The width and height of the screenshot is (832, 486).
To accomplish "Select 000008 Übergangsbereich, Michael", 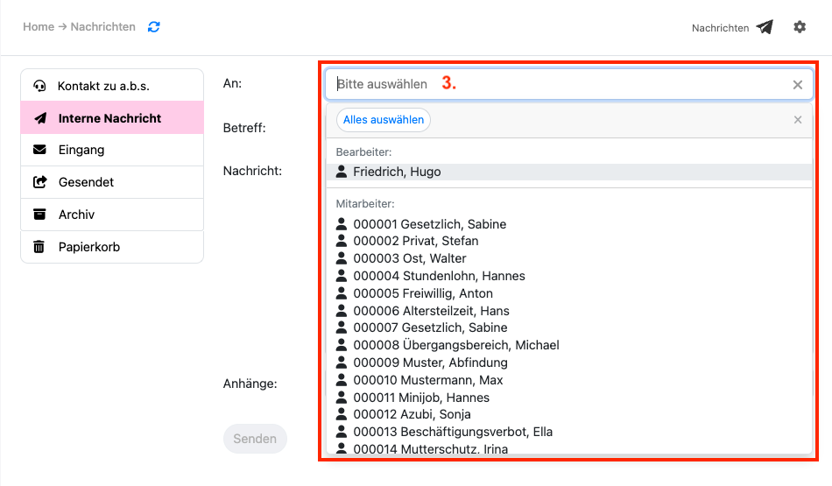I will point(455,345).
